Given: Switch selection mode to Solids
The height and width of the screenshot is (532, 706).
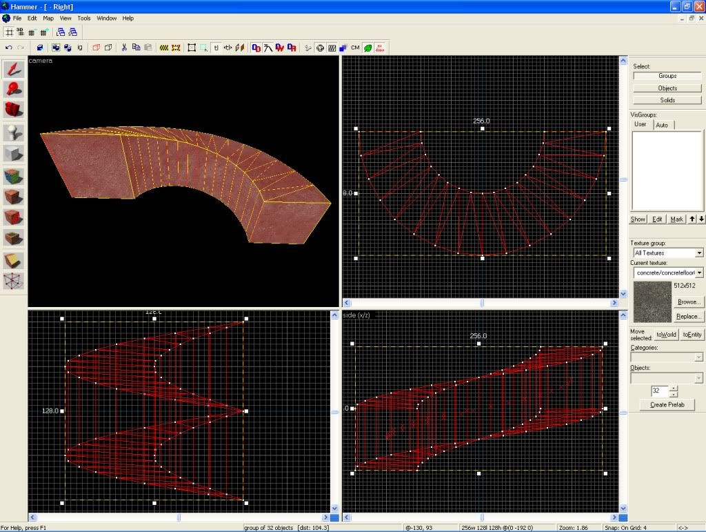Looking at the screenshot, I should (667, 100).
